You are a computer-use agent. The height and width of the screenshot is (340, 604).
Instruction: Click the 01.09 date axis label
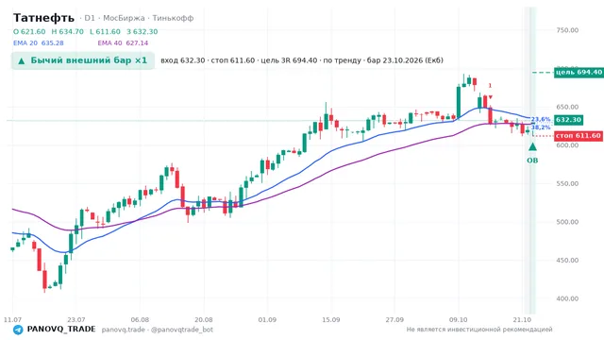click(267, 320)
